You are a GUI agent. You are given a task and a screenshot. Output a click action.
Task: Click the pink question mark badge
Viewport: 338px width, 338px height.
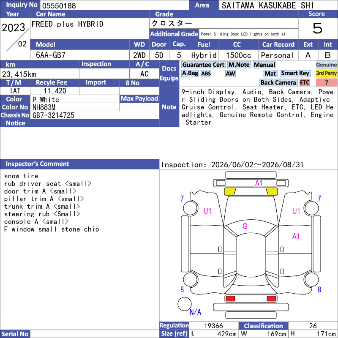(x=326, y=82)
